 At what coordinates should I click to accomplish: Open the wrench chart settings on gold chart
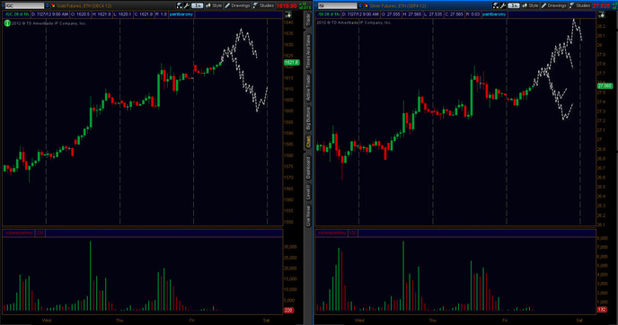tap(187, 5)
